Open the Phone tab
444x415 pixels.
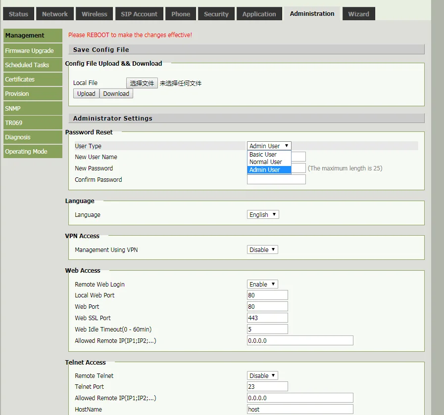(181, 14)
